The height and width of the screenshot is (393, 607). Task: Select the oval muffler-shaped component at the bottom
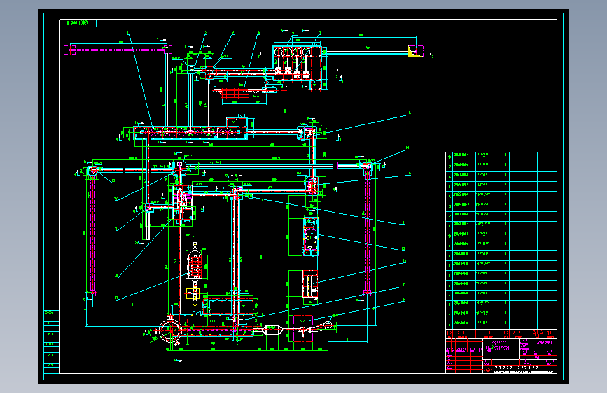[x=272, y=330]
